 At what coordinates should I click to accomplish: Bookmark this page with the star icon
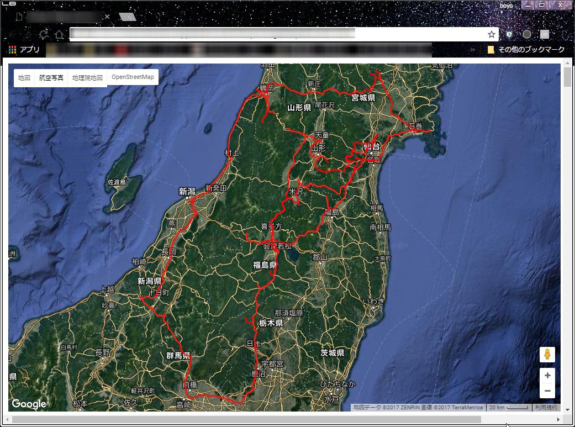tap(492, 34)
